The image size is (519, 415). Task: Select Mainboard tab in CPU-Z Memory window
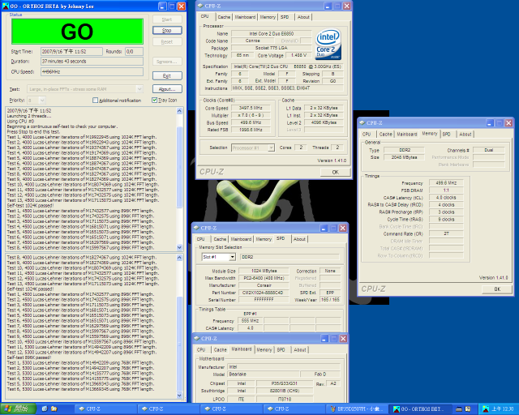(x=407, y=134)
